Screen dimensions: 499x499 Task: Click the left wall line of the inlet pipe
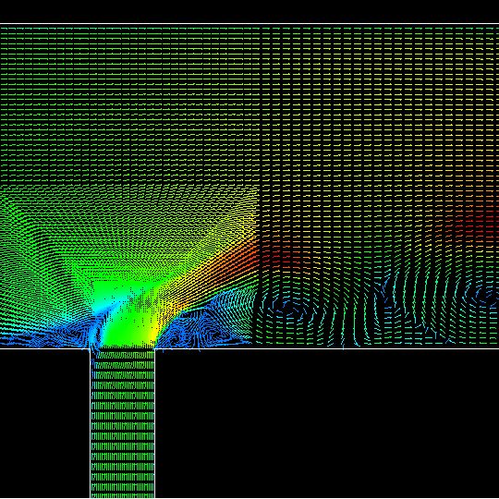[91, 423]
